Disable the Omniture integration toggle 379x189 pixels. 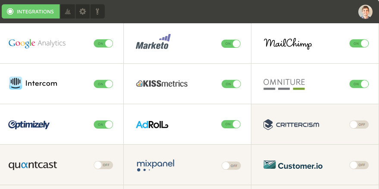pyautogui.click(x=359, y=84)
